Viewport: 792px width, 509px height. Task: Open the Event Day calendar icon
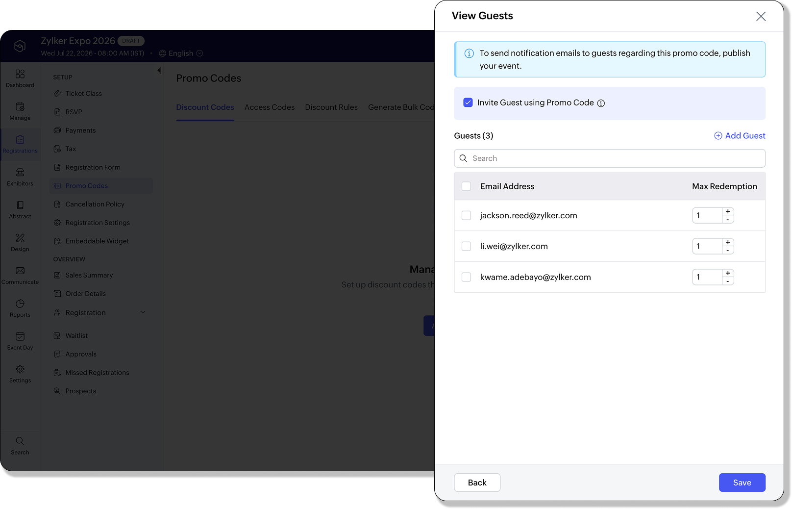(20, 337)
